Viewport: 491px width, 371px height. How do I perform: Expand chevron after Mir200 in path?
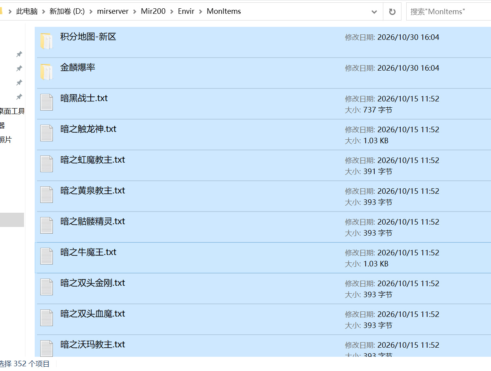click(172, 11)
